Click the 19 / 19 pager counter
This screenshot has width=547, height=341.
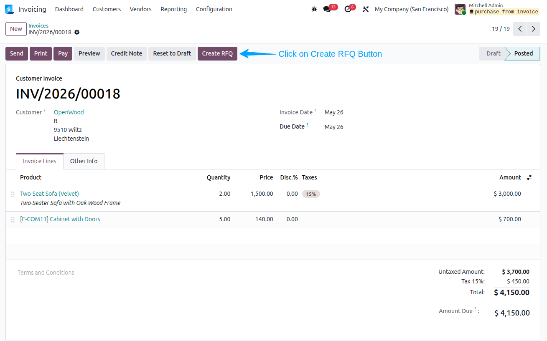click(x=501, y=29)
